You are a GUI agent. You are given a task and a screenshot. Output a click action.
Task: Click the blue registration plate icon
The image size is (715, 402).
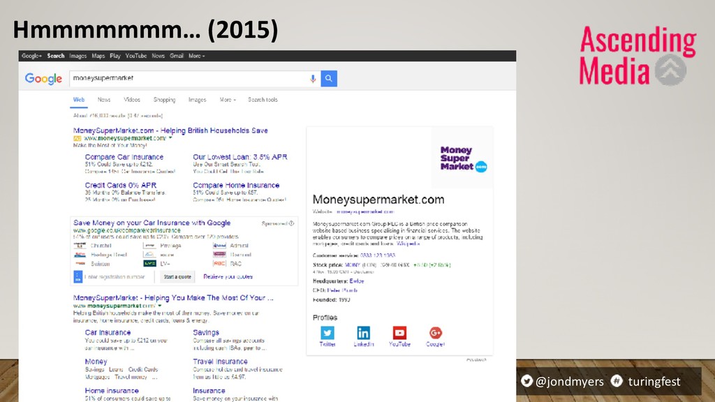click(x=78, y=276)
